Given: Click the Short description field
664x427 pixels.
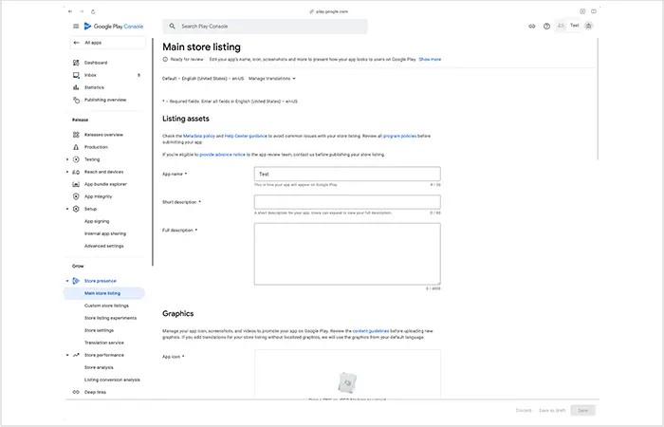Looking at the screenshot, I should click(347, 202).
